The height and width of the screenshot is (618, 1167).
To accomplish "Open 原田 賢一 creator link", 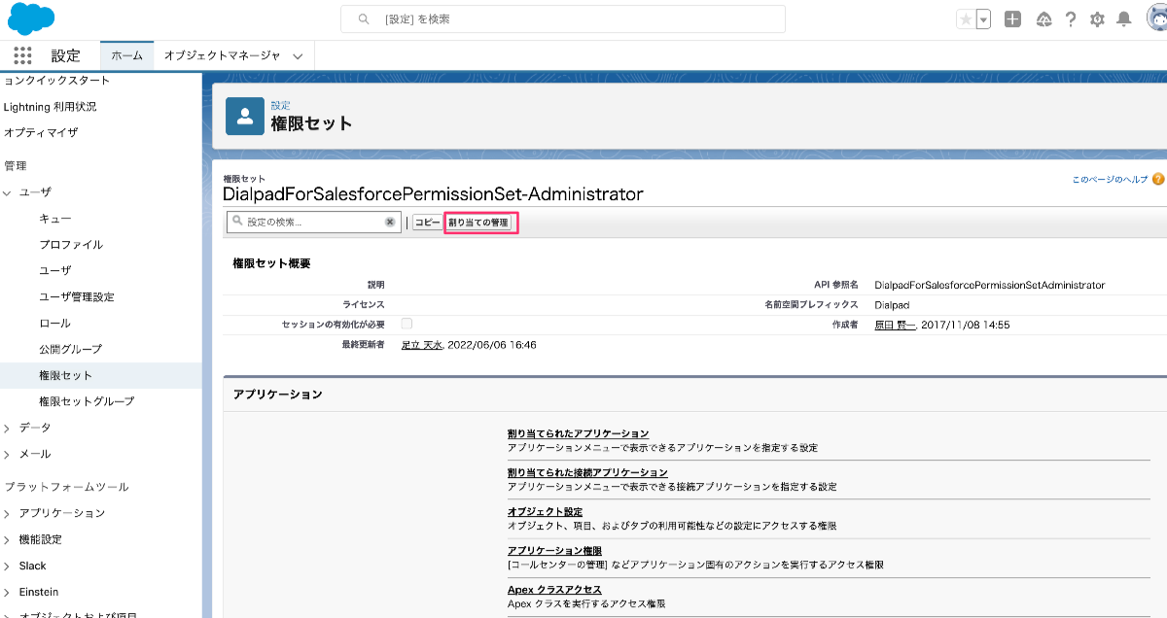I will pos(895,325).
